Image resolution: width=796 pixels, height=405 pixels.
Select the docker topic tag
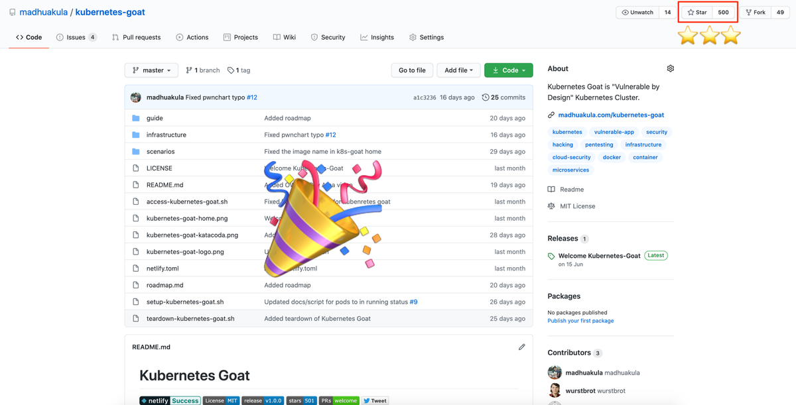point(612,157)
